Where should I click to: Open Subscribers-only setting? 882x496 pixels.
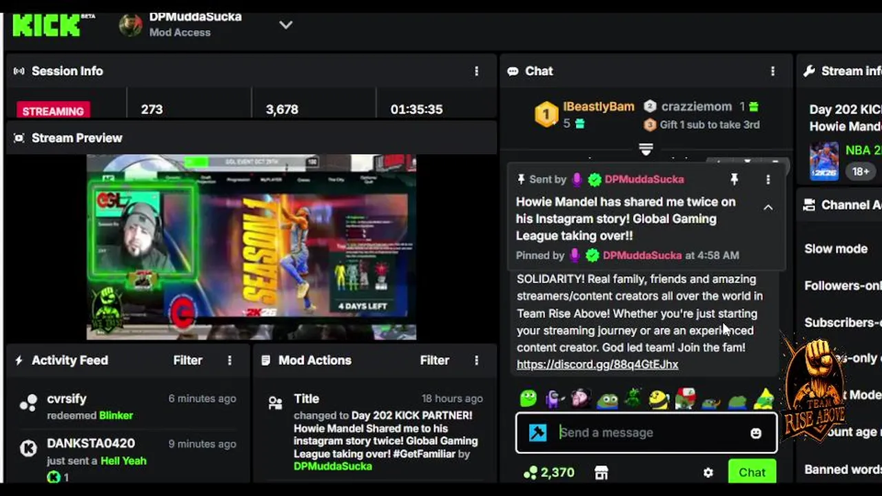(843, 322)
